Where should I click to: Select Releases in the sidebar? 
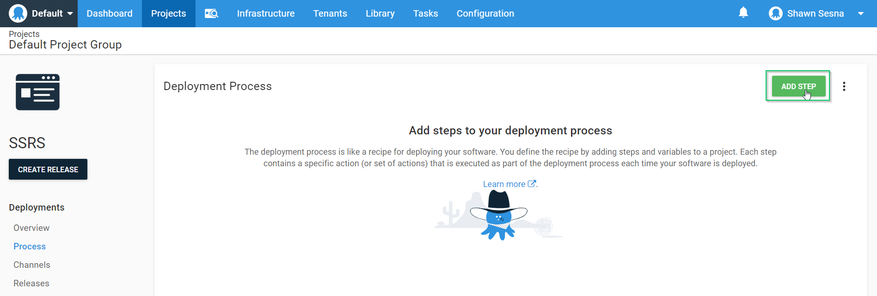pyautogui.click(x=31, y=283)
